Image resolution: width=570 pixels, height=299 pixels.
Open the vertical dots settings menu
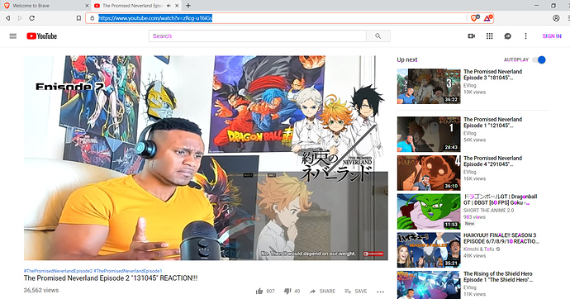(x=525, y=36)
